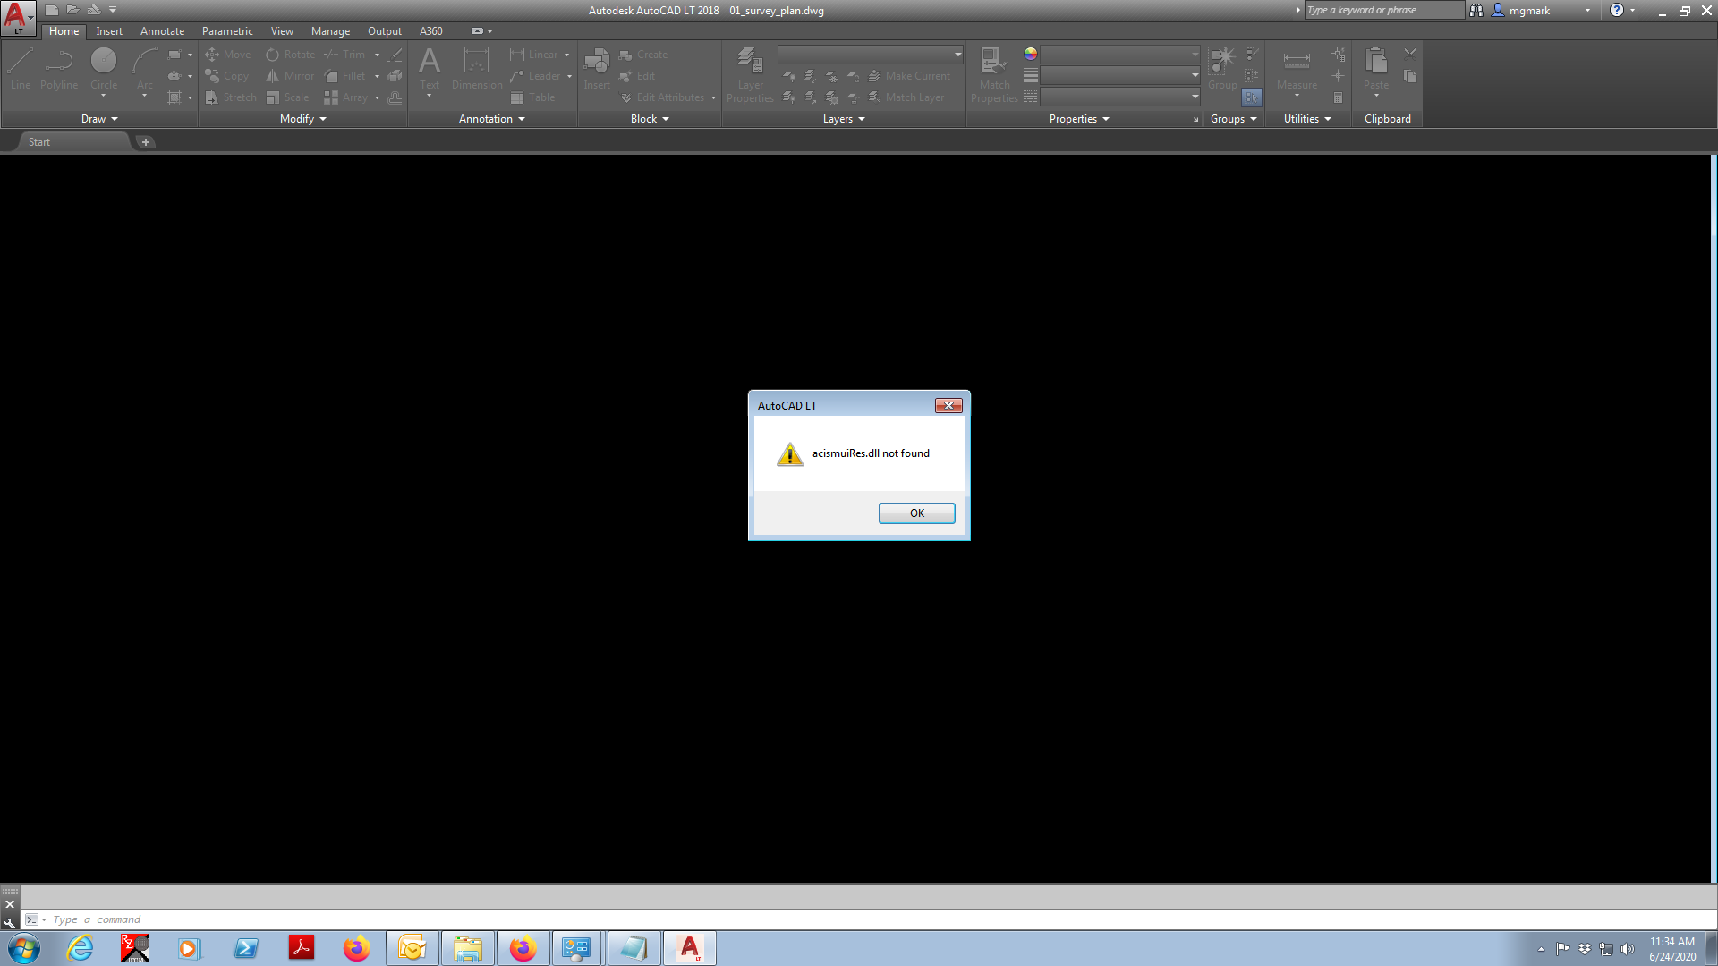Select the Rotate tool

pyautogui.click(x=290, y=55)
